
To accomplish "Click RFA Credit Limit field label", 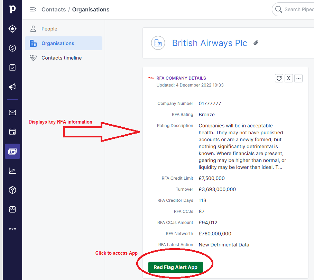I will pos(177,178).
